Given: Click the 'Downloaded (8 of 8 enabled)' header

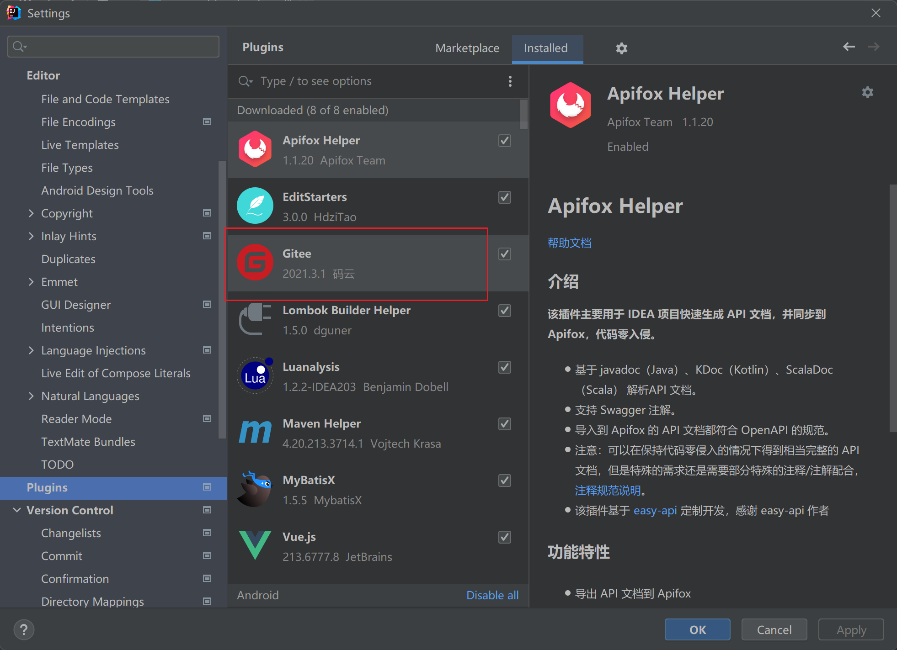Looking at the screenshot, I should 313,110.
